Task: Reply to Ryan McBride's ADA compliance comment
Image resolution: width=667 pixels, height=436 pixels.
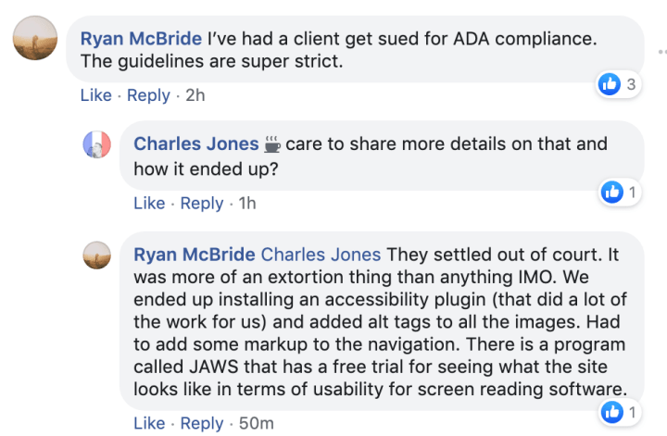Action: click(148, 95)
